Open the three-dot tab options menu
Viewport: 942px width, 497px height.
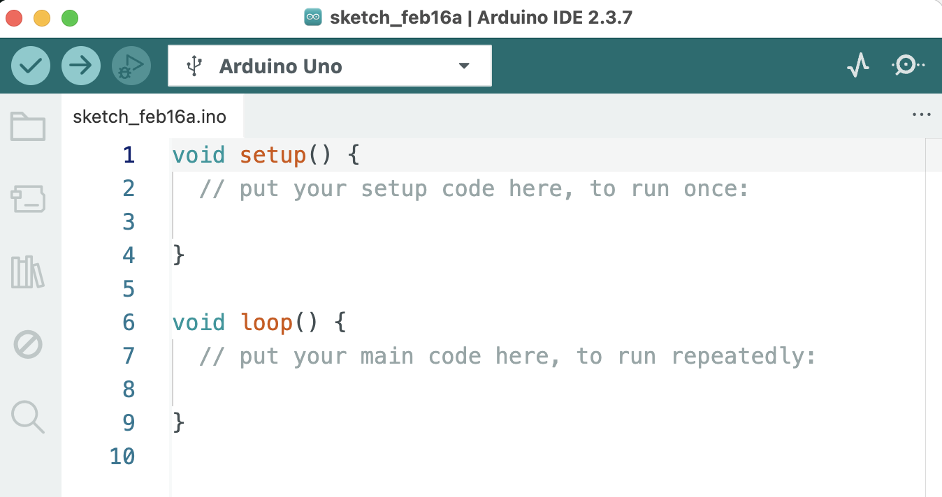922,115
